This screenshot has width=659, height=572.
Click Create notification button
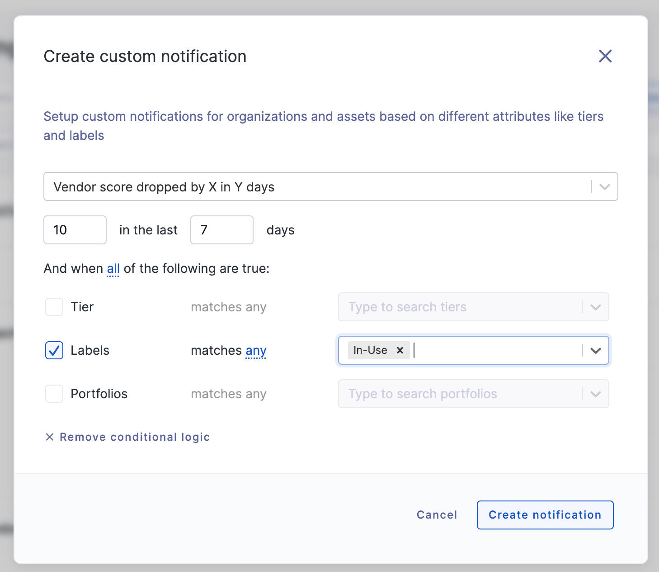tap(545, 515)
